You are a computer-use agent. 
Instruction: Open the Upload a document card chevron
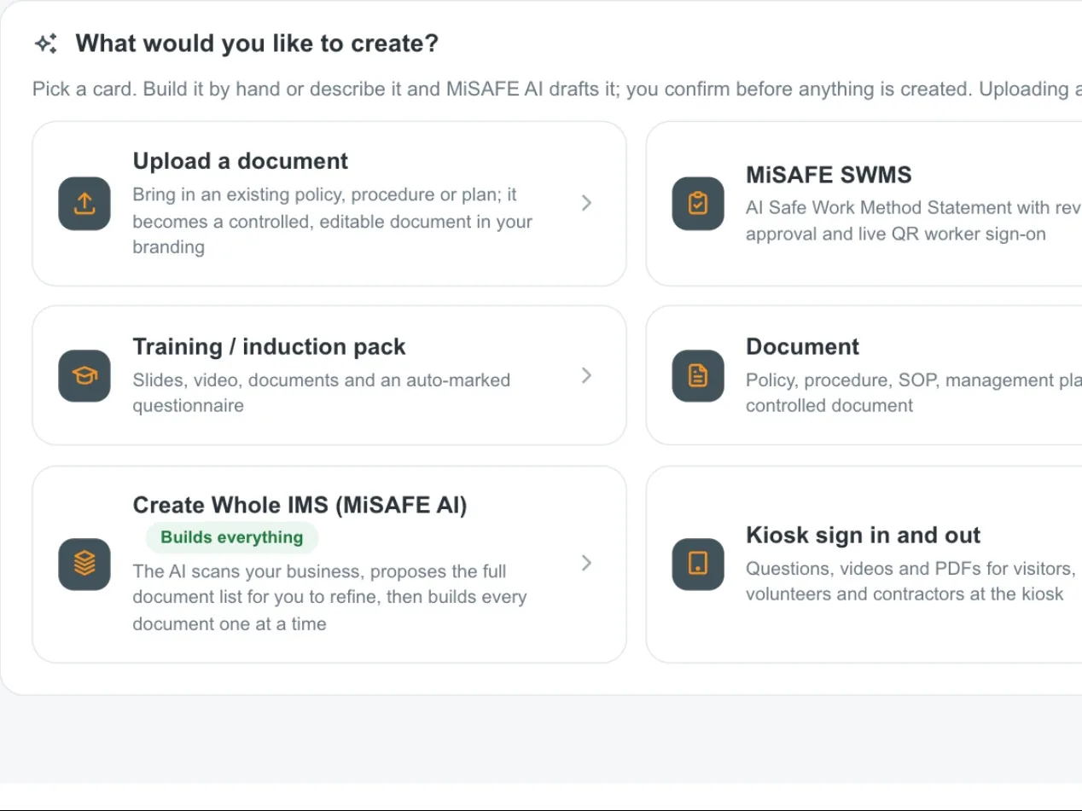tap(586, 203)
